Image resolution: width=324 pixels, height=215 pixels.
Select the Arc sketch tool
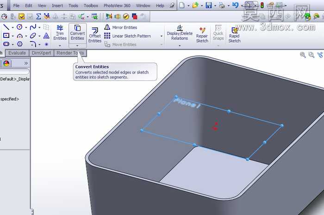19,36
